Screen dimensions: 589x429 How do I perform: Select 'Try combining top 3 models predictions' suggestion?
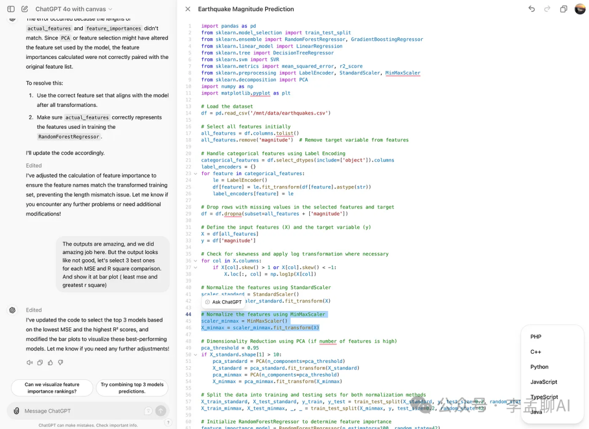(132, 388)
